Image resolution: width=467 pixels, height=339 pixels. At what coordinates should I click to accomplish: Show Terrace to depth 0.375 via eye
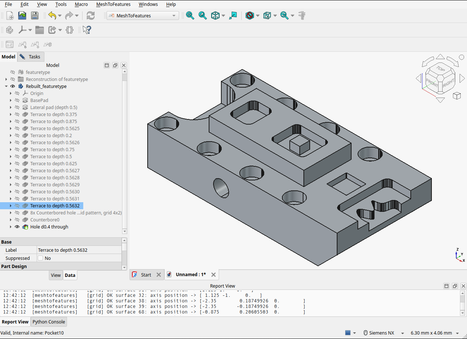click(17, 114)
